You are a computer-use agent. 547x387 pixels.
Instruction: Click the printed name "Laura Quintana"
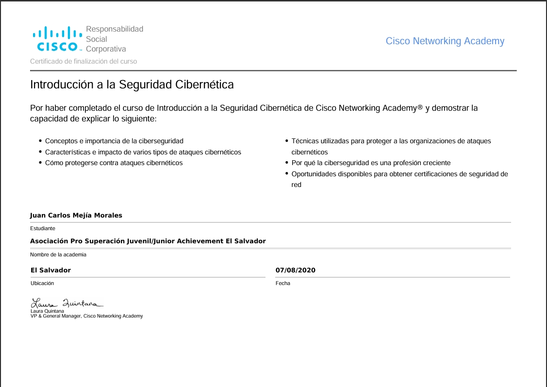pos(47,311)
